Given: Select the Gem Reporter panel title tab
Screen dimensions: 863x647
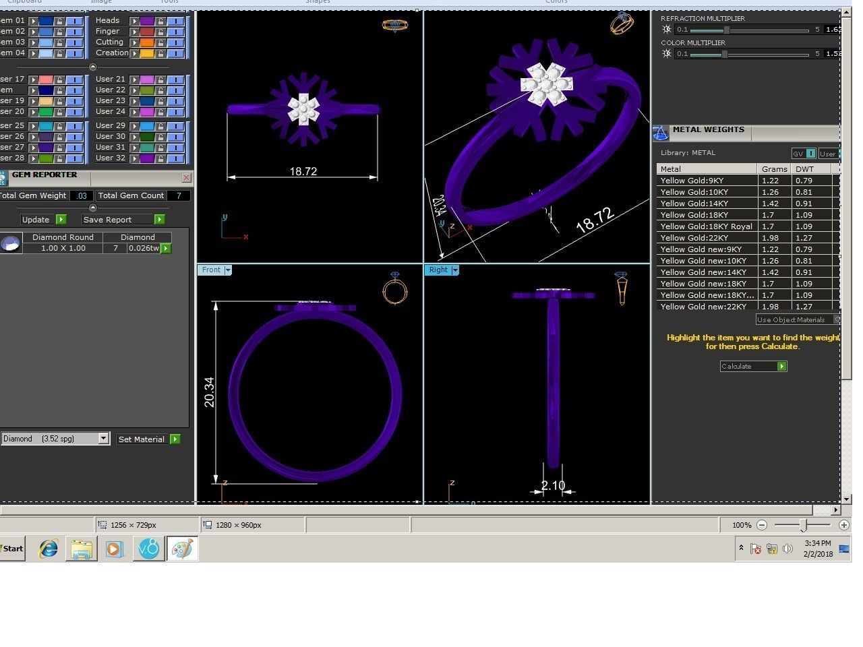Looking at the screenshot, I should [44, 175].
